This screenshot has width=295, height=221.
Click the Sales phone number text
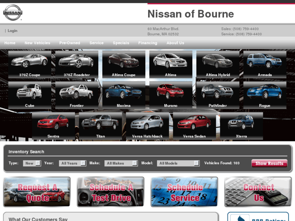click(x=240, y=29)
